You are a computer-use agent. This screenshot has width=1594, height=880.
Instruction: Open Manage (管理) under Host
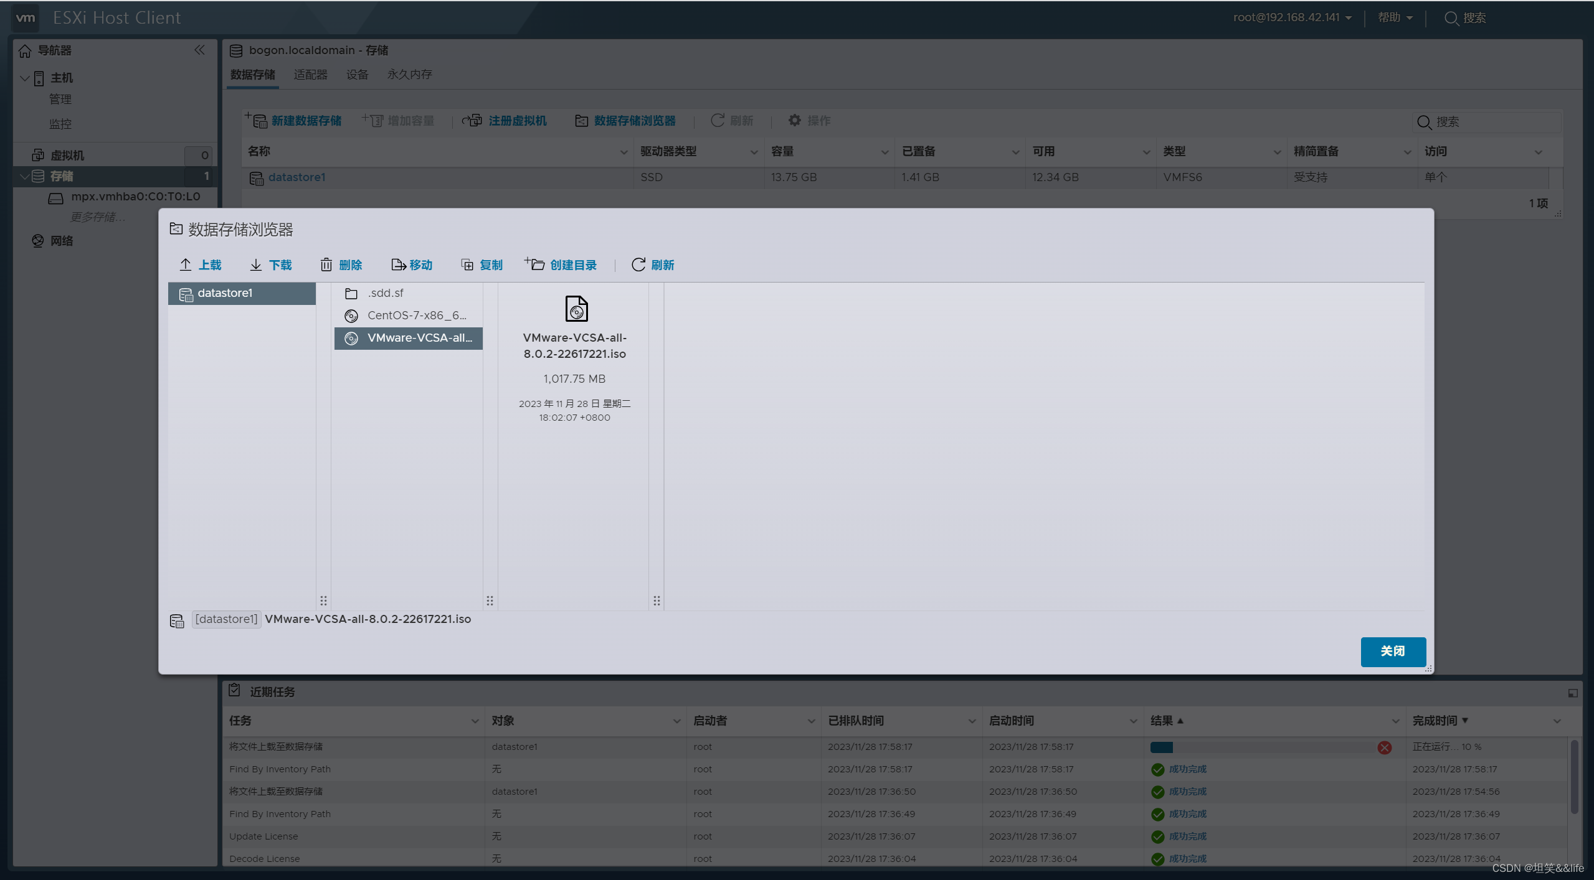[60, 99]
